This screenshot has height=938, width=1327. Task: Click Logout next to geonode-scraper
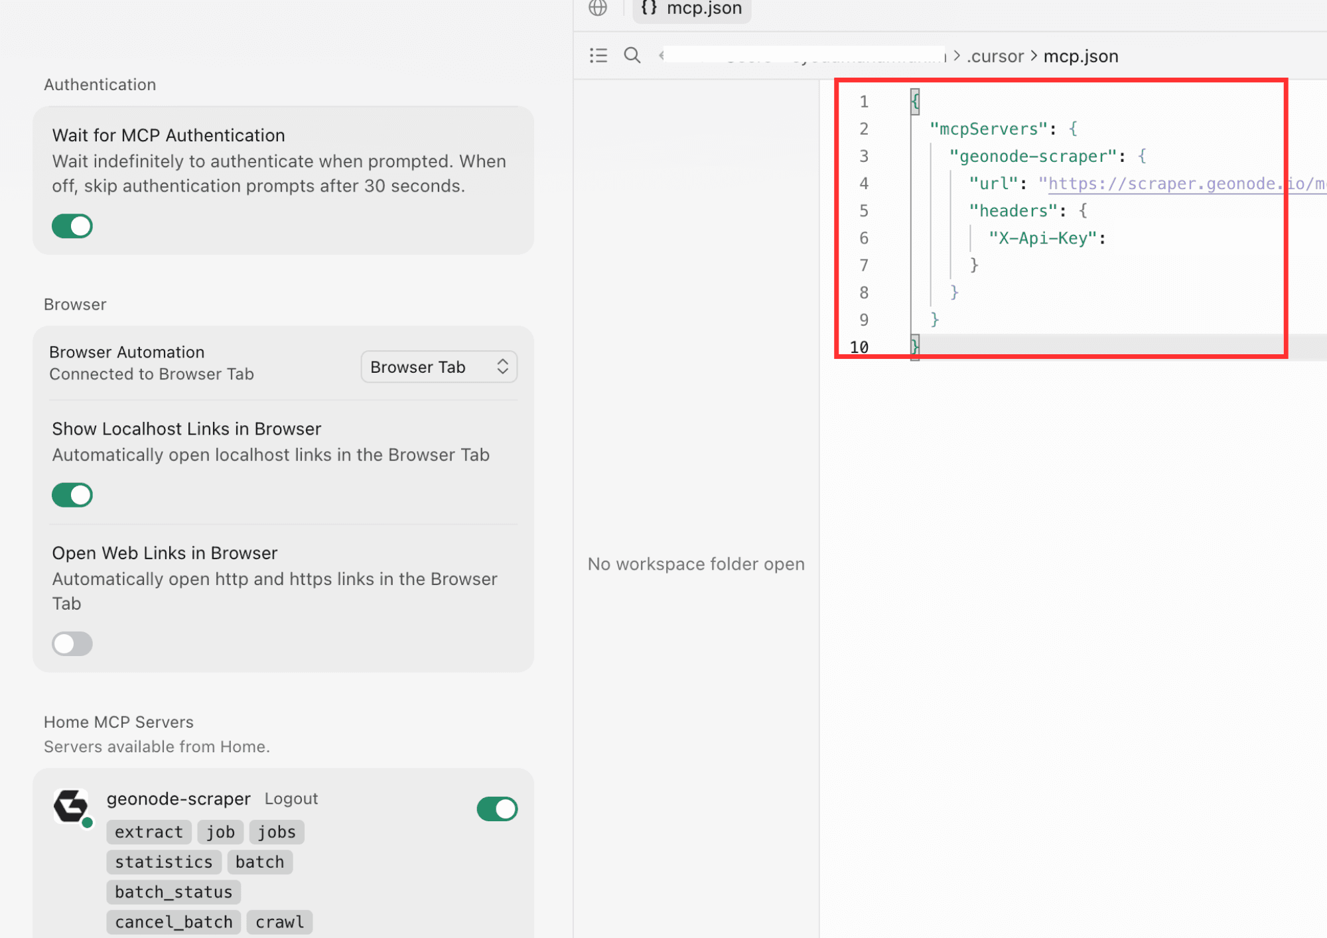pyautogui.click(x=291, y=799)
